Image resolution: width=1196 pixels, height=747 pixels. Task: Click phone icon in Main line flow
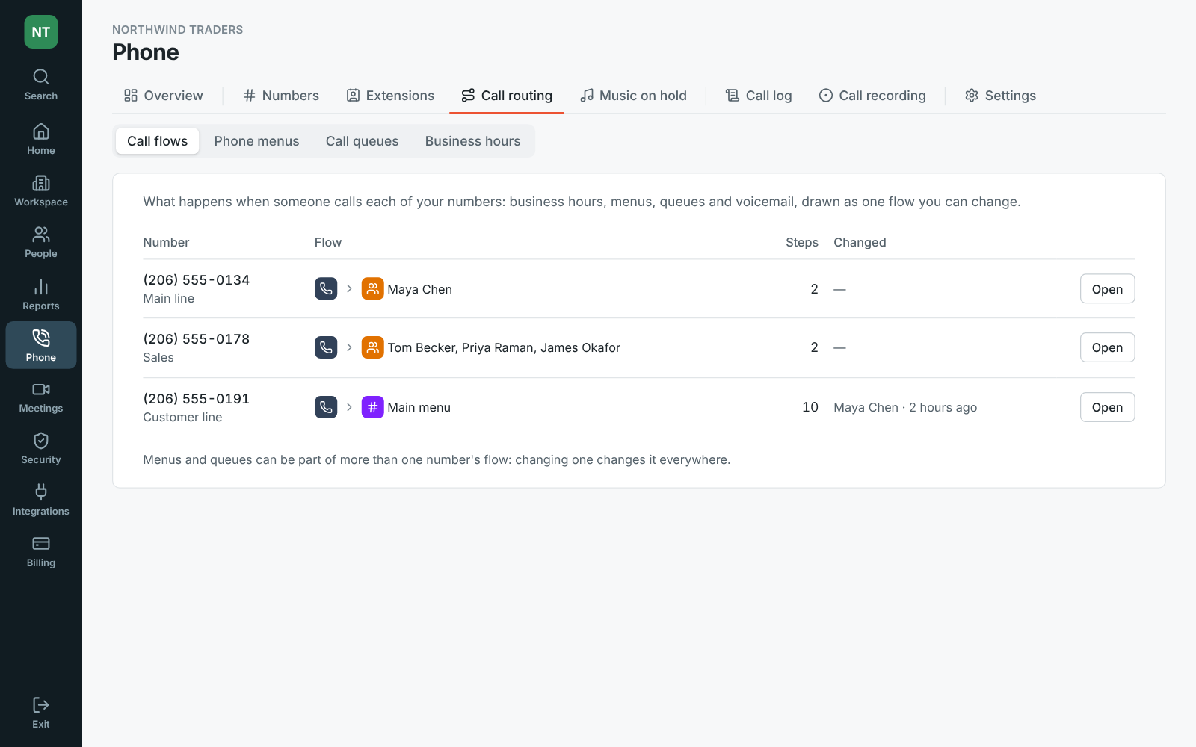tap(326, 288)
